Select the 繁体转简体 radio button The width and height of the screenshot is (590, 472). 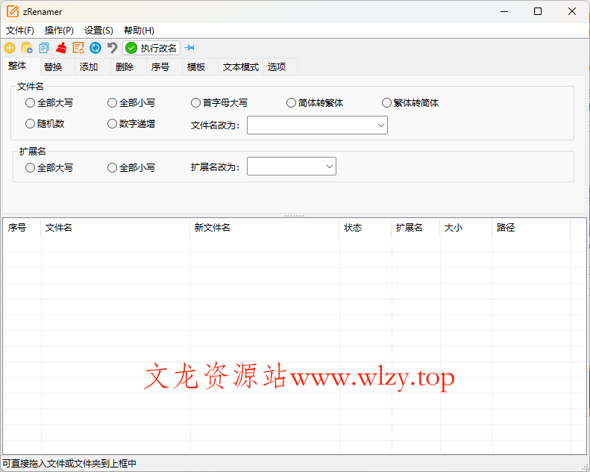tap(410, 103)
